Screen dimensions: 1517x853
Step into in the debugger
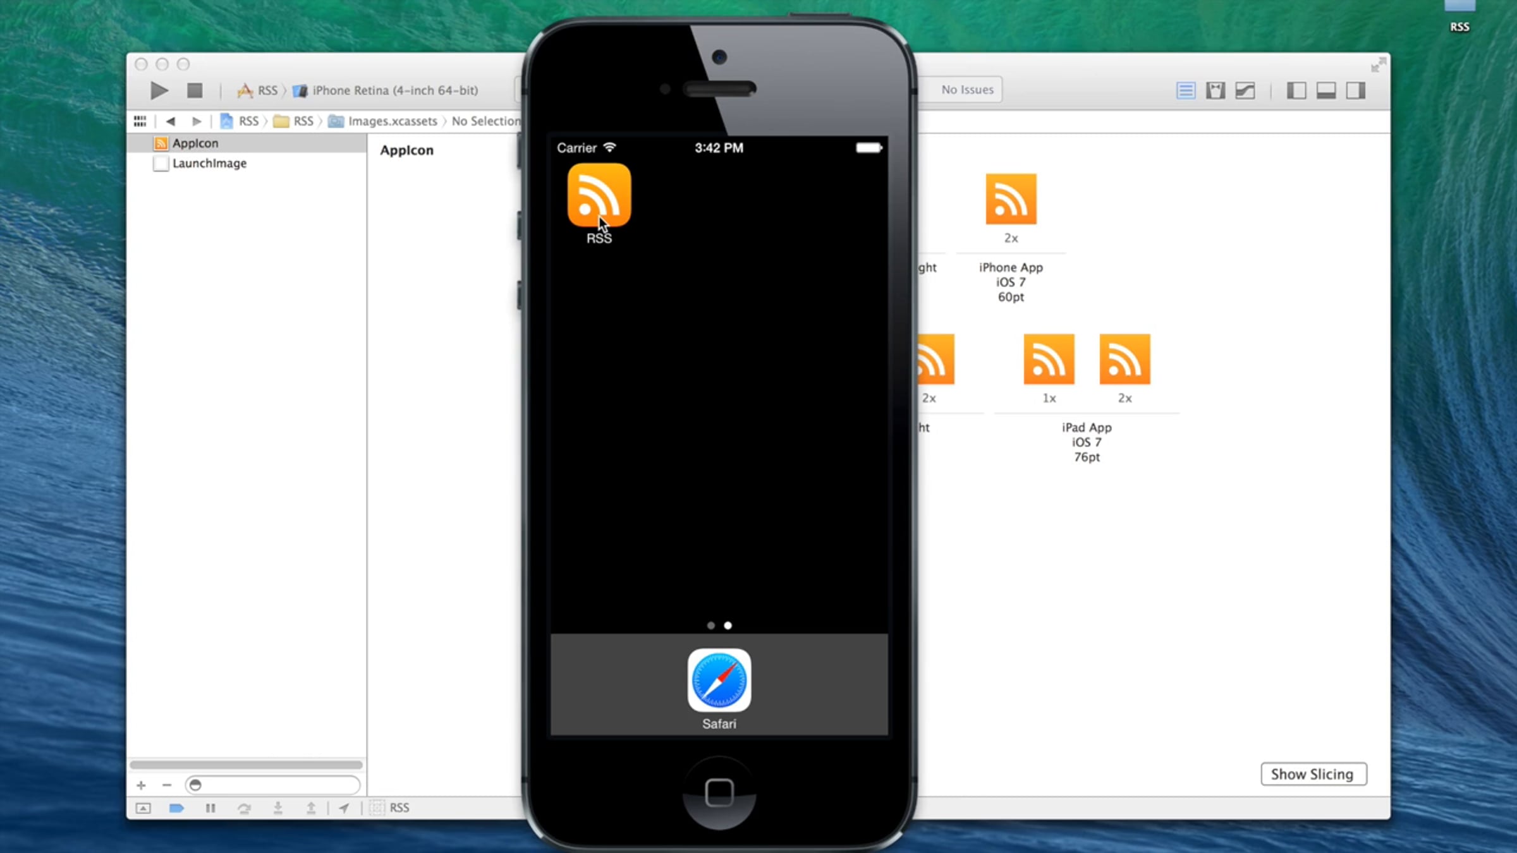coord(277,808)
